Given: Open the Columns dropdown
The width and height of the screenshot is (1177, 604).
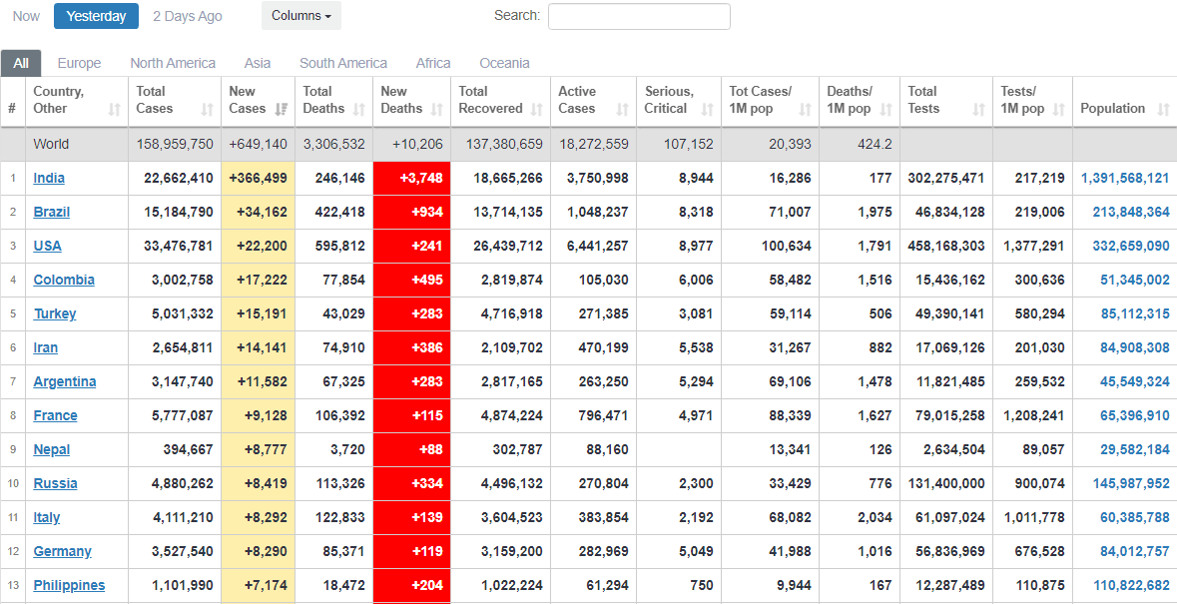Looking at the screenshot, I should point(301,16).
